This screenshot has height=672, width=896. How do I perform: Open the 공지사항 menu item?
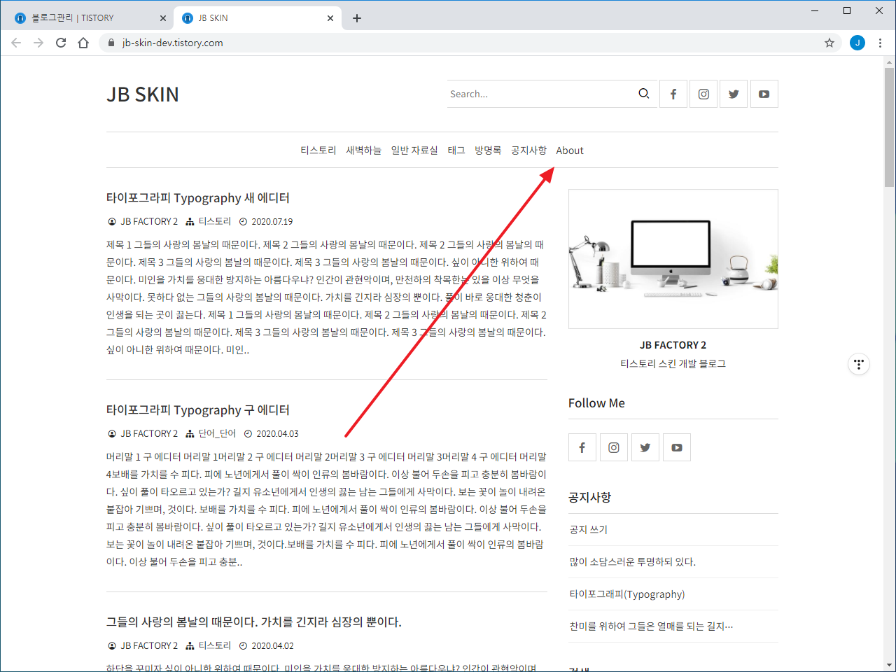[x=528, y=150]
